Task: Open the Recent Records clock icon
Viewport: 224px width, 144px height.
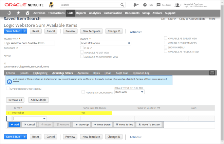Action: pyautogui.click(x=9, y=13)
